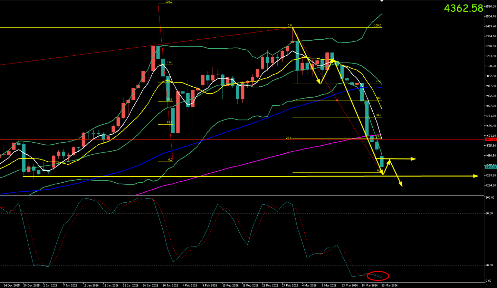497x288 pixels.
Task: Click the 5580.00 level on the price scale
Action: 490,7
